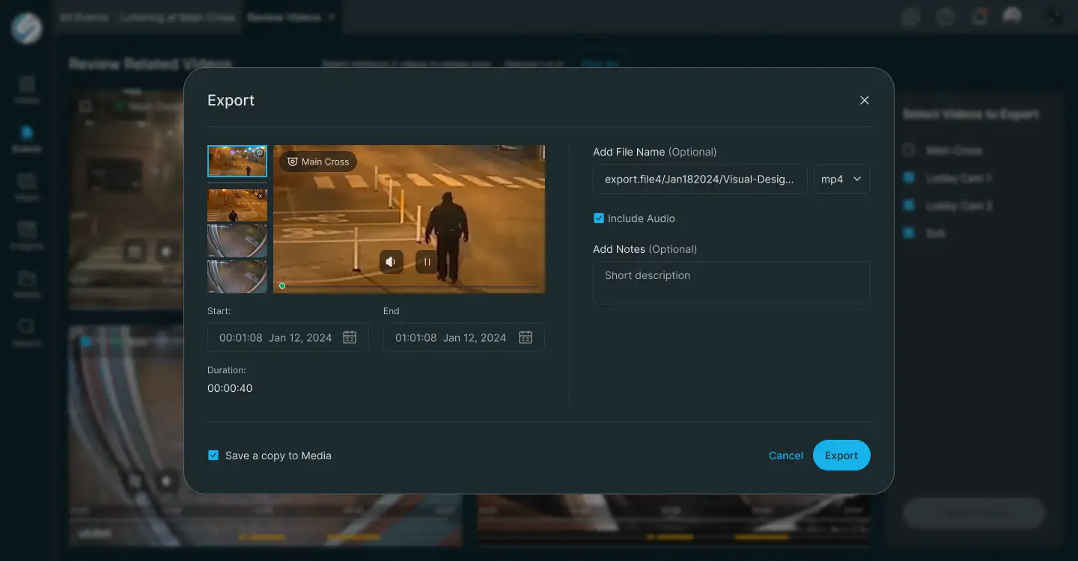Open Insights in the background sidebar
Screen dimensions: 1078x561
[26, 236]
